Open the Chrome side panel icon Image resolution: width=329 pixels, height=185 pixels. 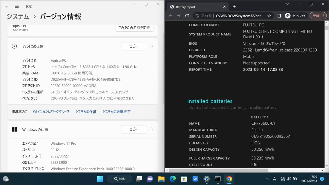(279, 16)
